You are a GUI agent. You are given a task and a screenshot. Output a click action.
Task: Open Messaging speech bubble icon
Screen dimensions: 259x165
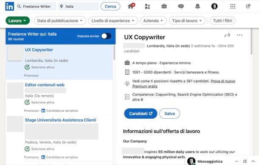click(x=181, y=6)
